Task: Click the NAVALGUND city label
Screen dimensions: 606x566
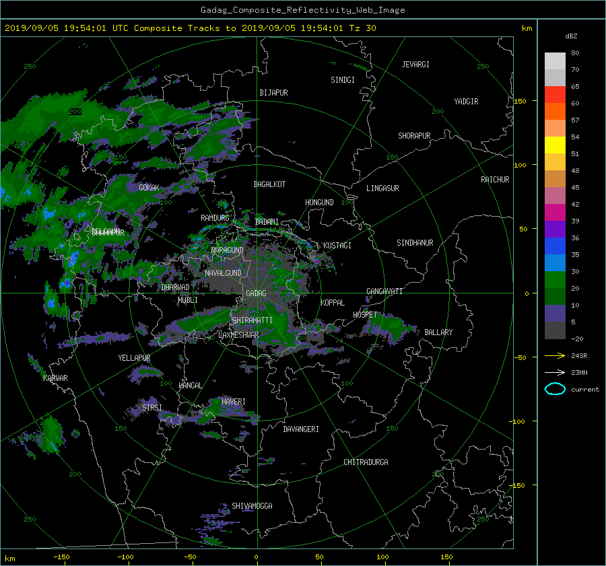Action: click(223, 273)
